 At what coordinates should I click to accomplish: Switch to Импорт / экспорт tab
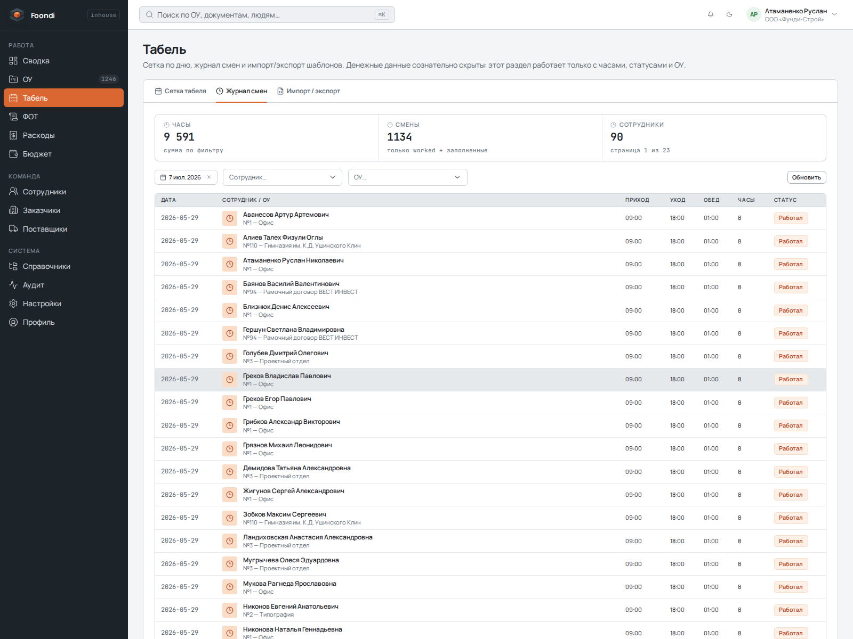click(309, 91)
